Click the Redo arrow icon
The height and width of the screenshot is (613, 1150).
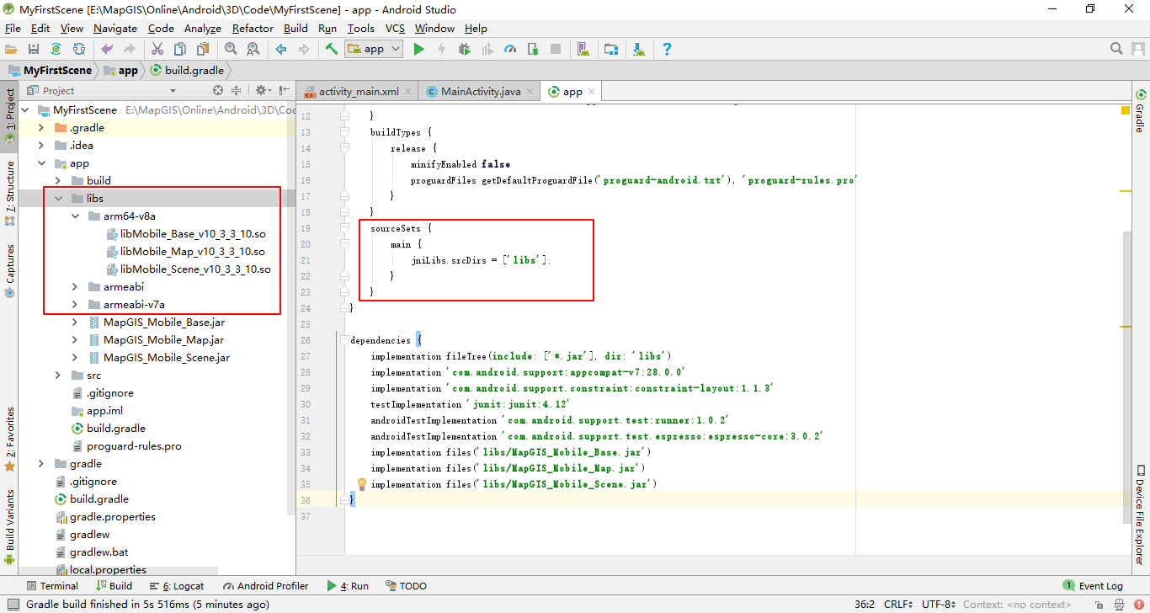129,50
